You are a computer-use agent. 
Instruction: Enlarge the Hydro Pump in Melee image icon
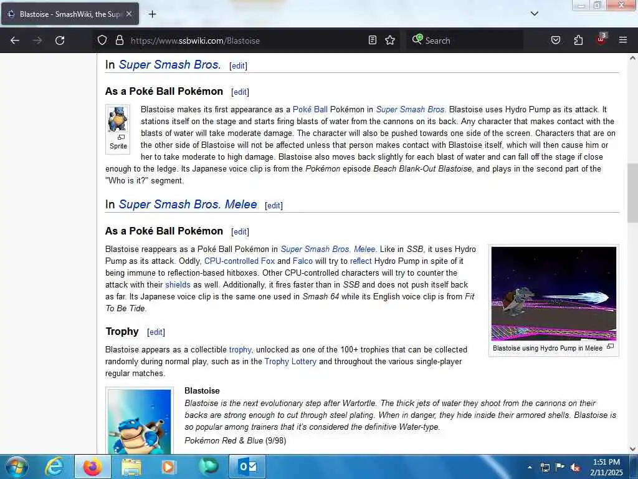(x=610, y=347)
